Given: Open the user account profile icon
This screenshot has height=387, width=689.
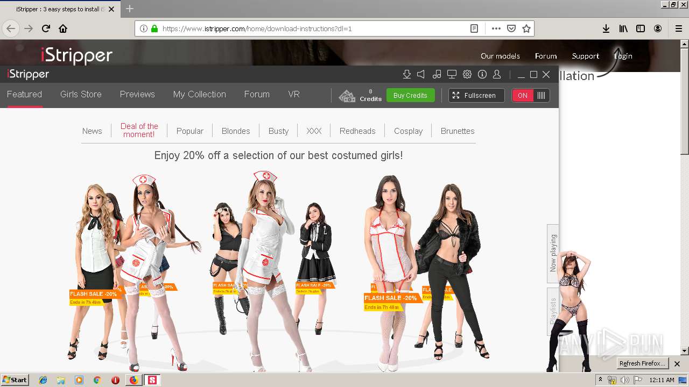Looking at the screenshot, I should tap(497, 75).
